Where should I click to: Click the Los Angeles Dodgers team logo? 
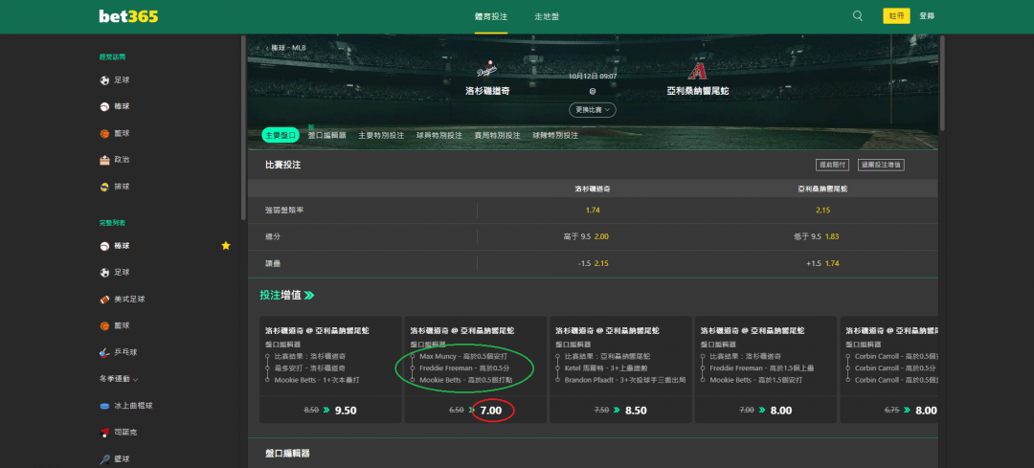tap(486, 69)
